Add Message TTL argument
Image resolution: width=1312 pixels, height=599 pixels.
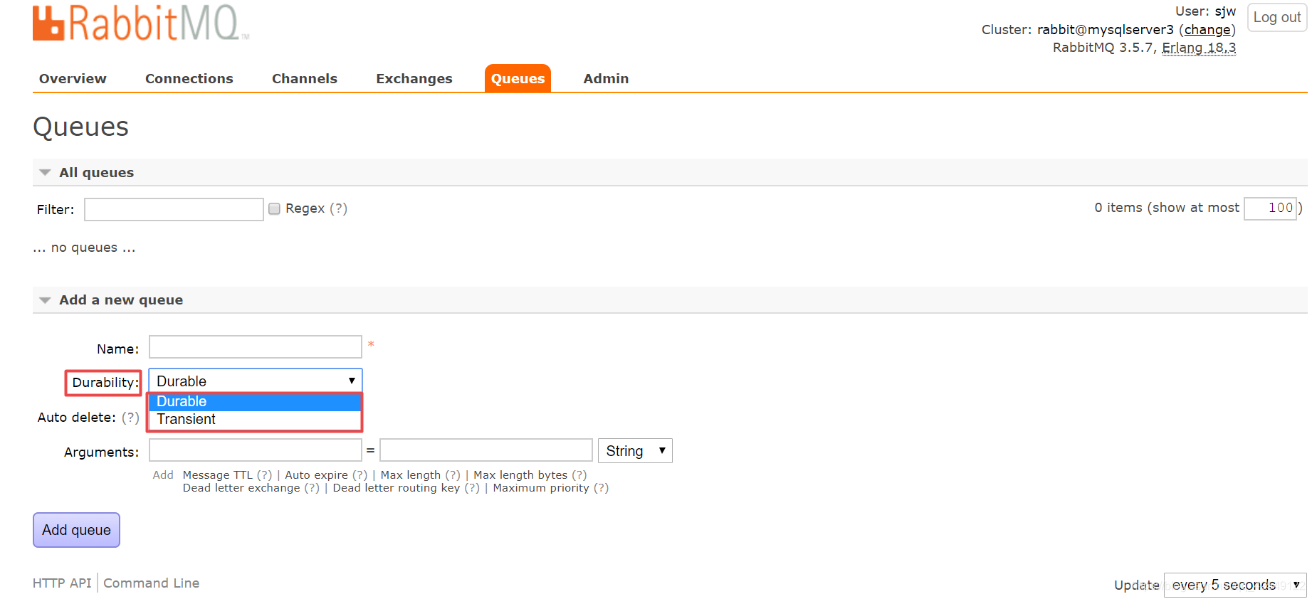[218, 475]
